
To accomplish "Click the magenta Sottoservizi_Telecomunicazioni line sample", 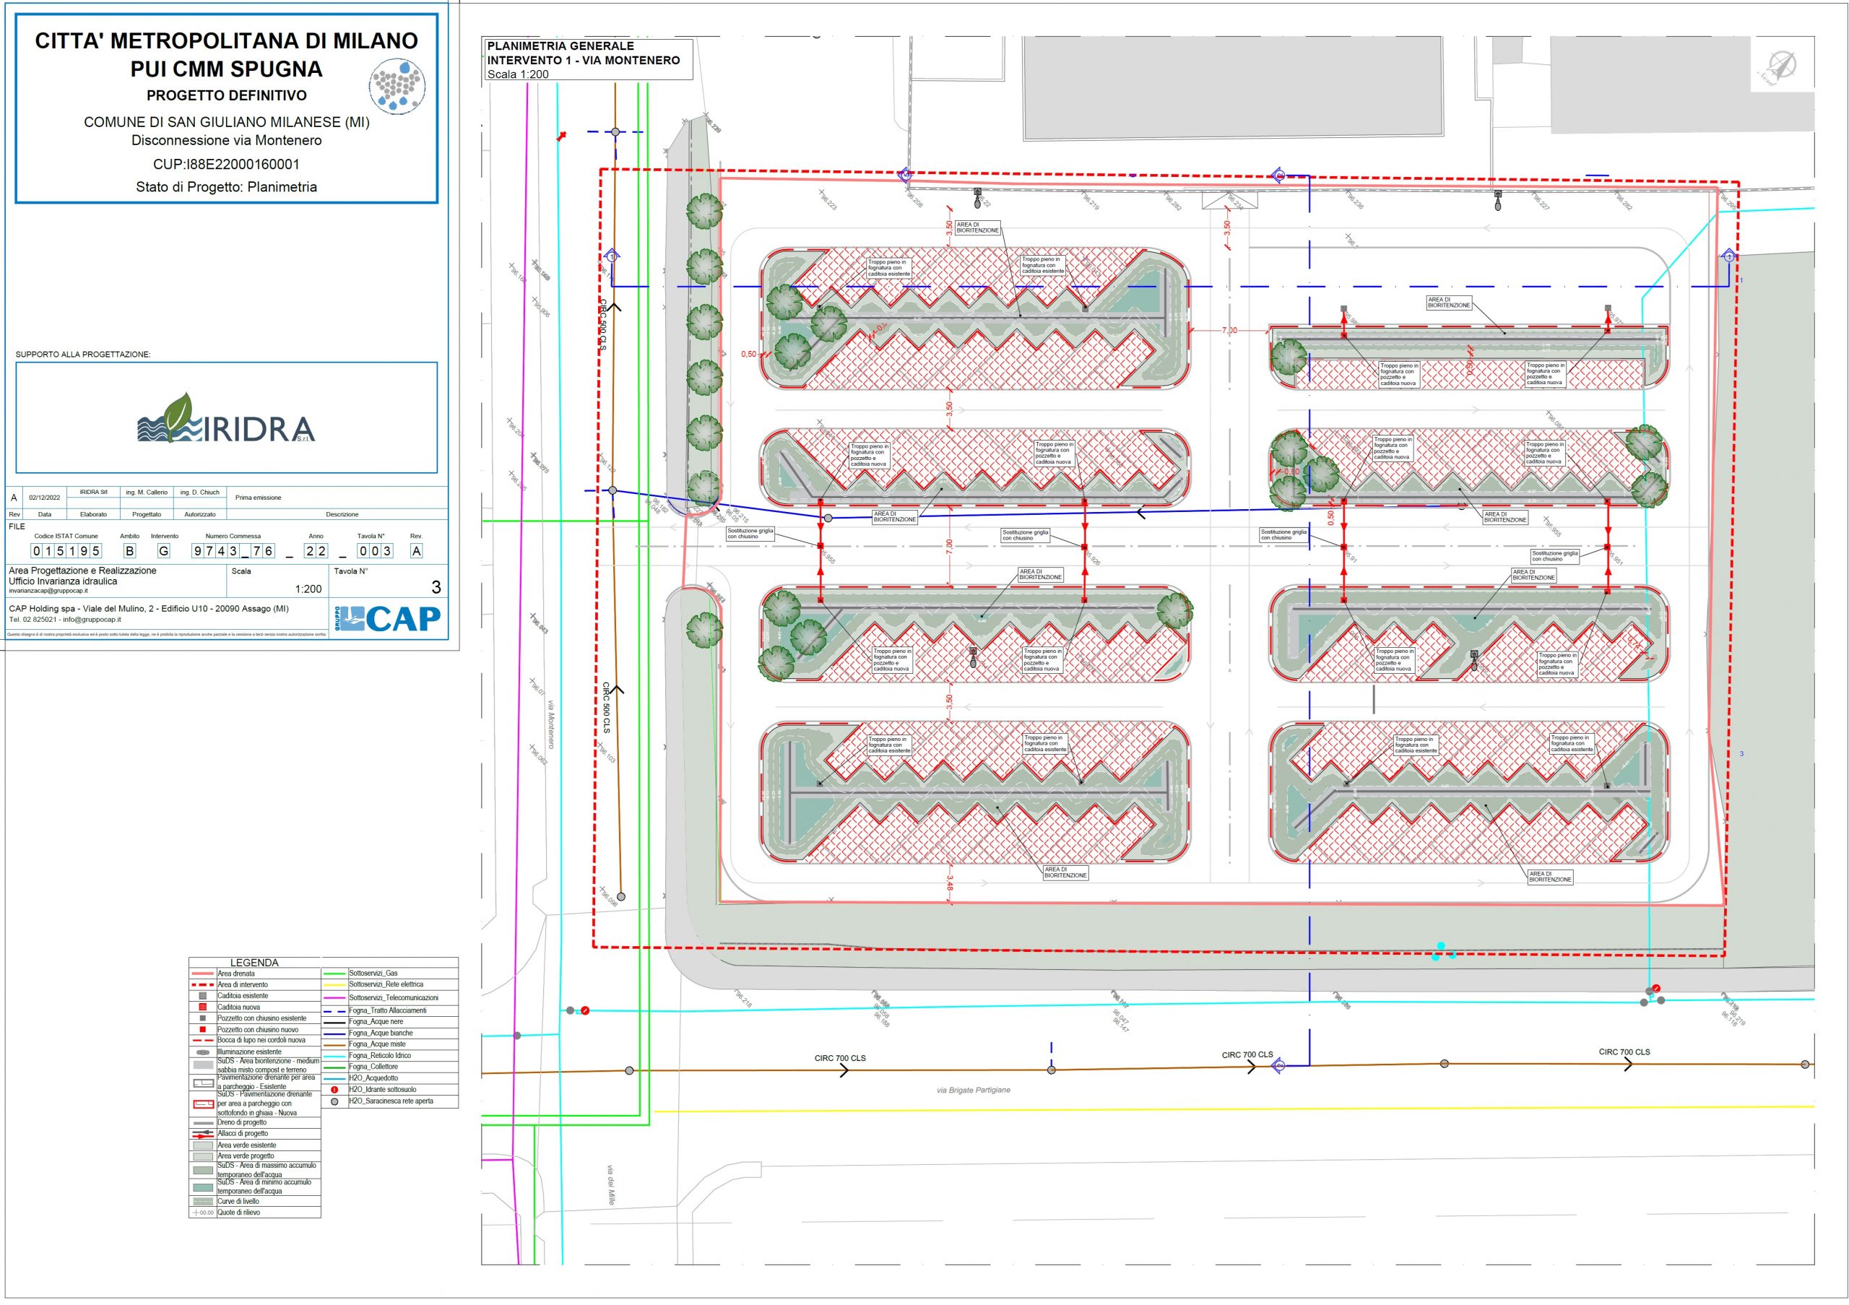I will pos(335,997).
